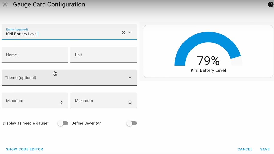Focus the Unit text field
This screenshot has height=154, width=274.
pyautogui.click(x=103, y=55)
